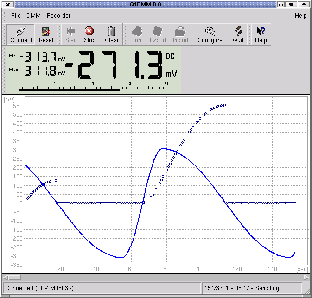Open the DMM menu
This screenshot has height=298, width=312.
(33, 16)
